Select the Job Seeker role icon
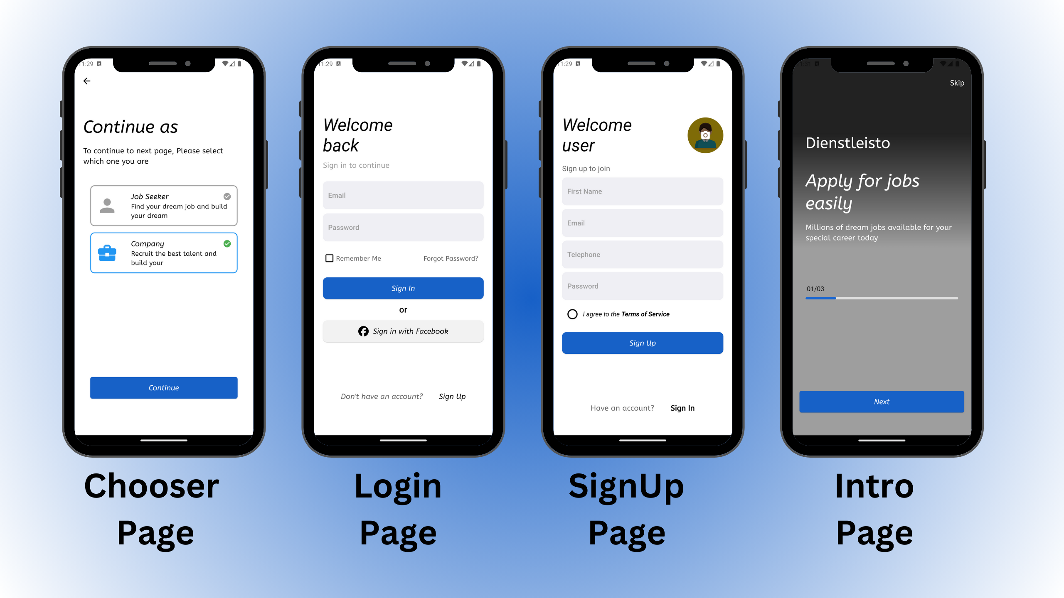 108,206
